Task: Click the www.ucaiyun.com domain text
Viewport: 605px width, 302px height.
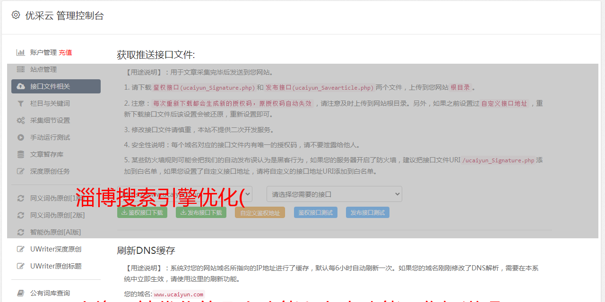Action: [179, 294]
